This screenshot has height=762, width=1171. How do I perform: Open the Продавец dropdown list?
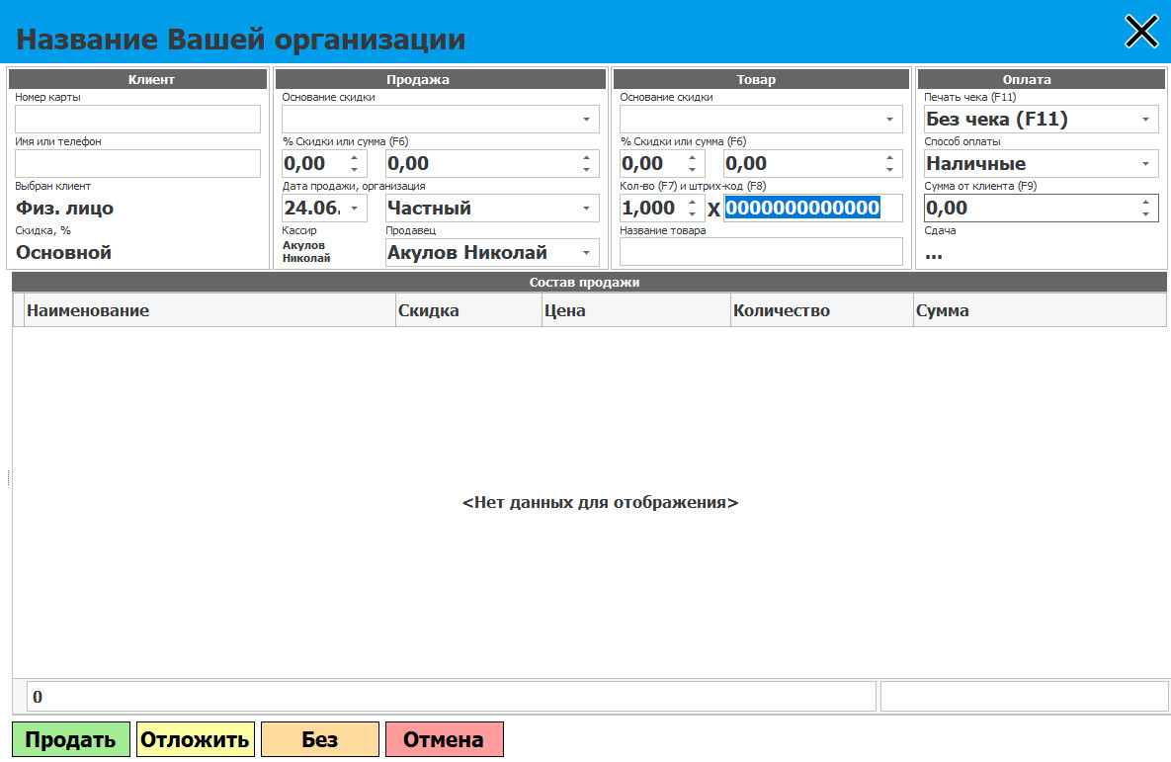point(586,253)
